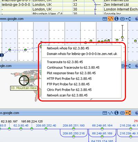Open route graph icon in performance graph header
Image resolution: width=138 pixels, height=142 pixels.
pyautogui.click(x=128, y=19)
